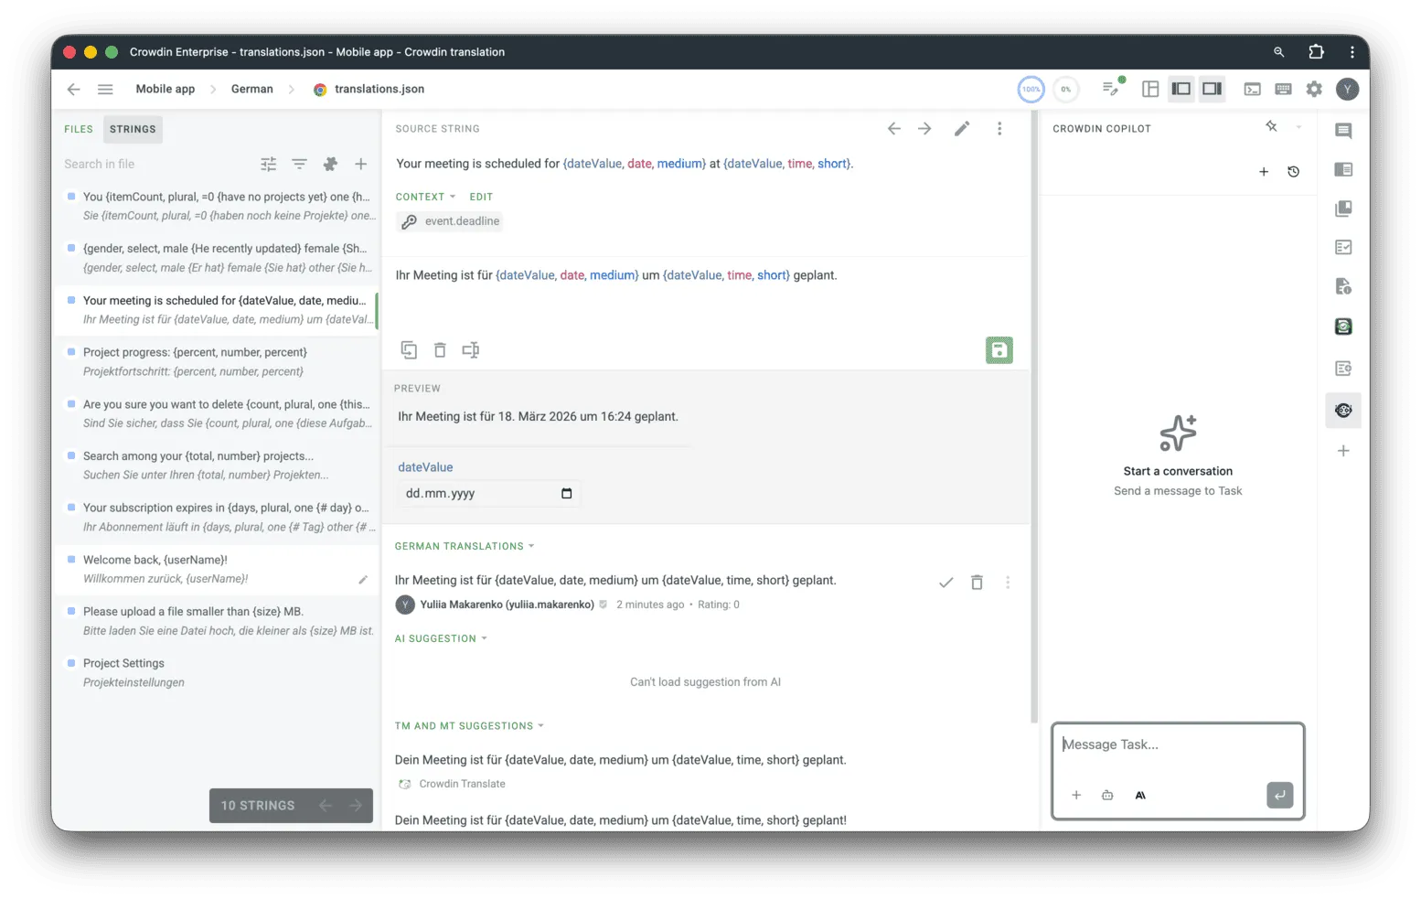
Task: Click the green save translation icon
Action: 999,350
